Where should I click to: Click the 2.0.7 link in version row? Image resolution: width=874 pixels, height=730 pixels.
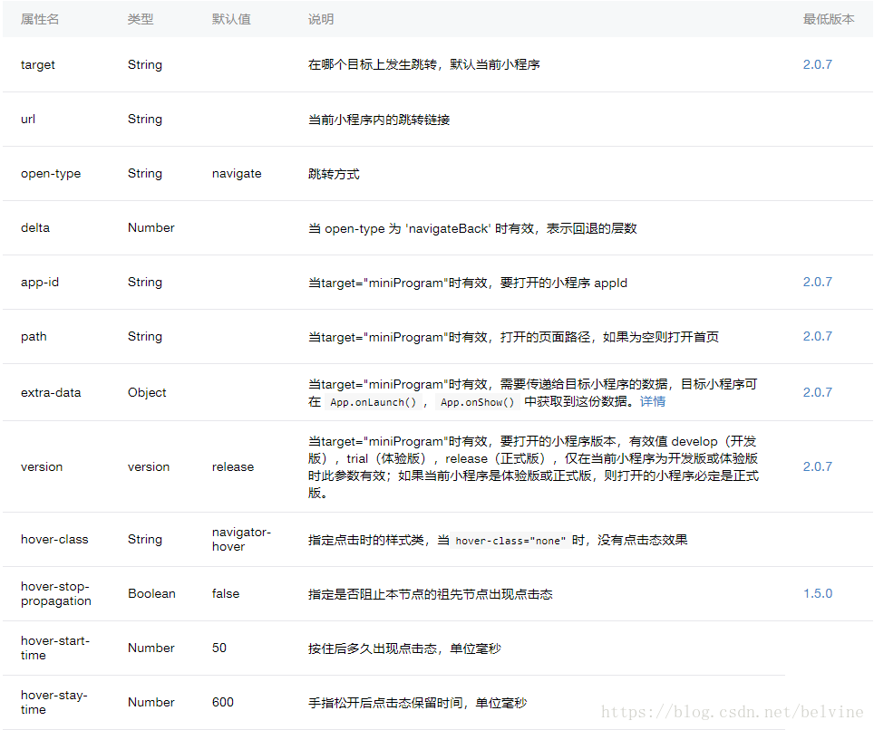pyautogui.click(x=817, y=466)
